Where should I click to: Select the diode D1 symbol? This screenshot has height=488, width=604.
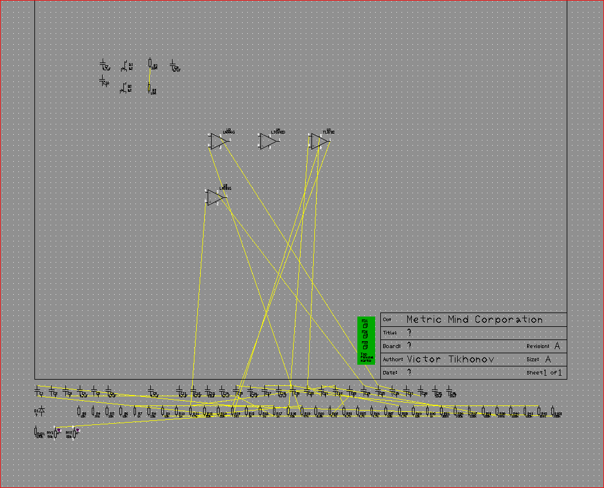click(x=41, y=412)
